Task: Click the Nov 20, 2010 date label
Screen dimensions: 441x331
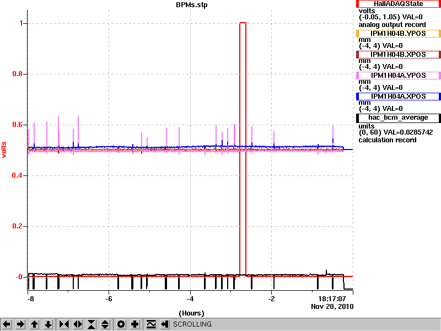Action: (x=332, y=307)
